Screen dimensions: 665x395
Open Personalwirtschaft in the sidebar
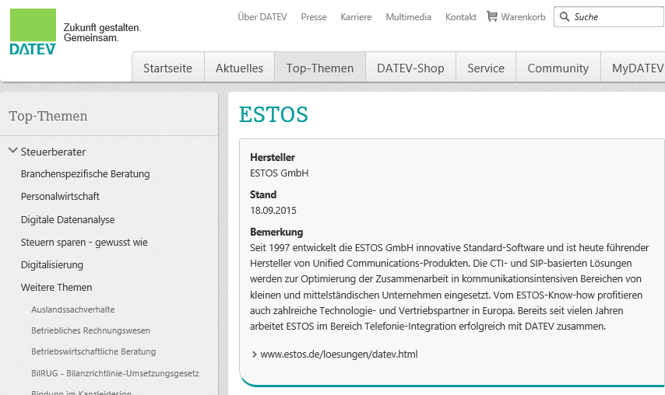(60, 197)
